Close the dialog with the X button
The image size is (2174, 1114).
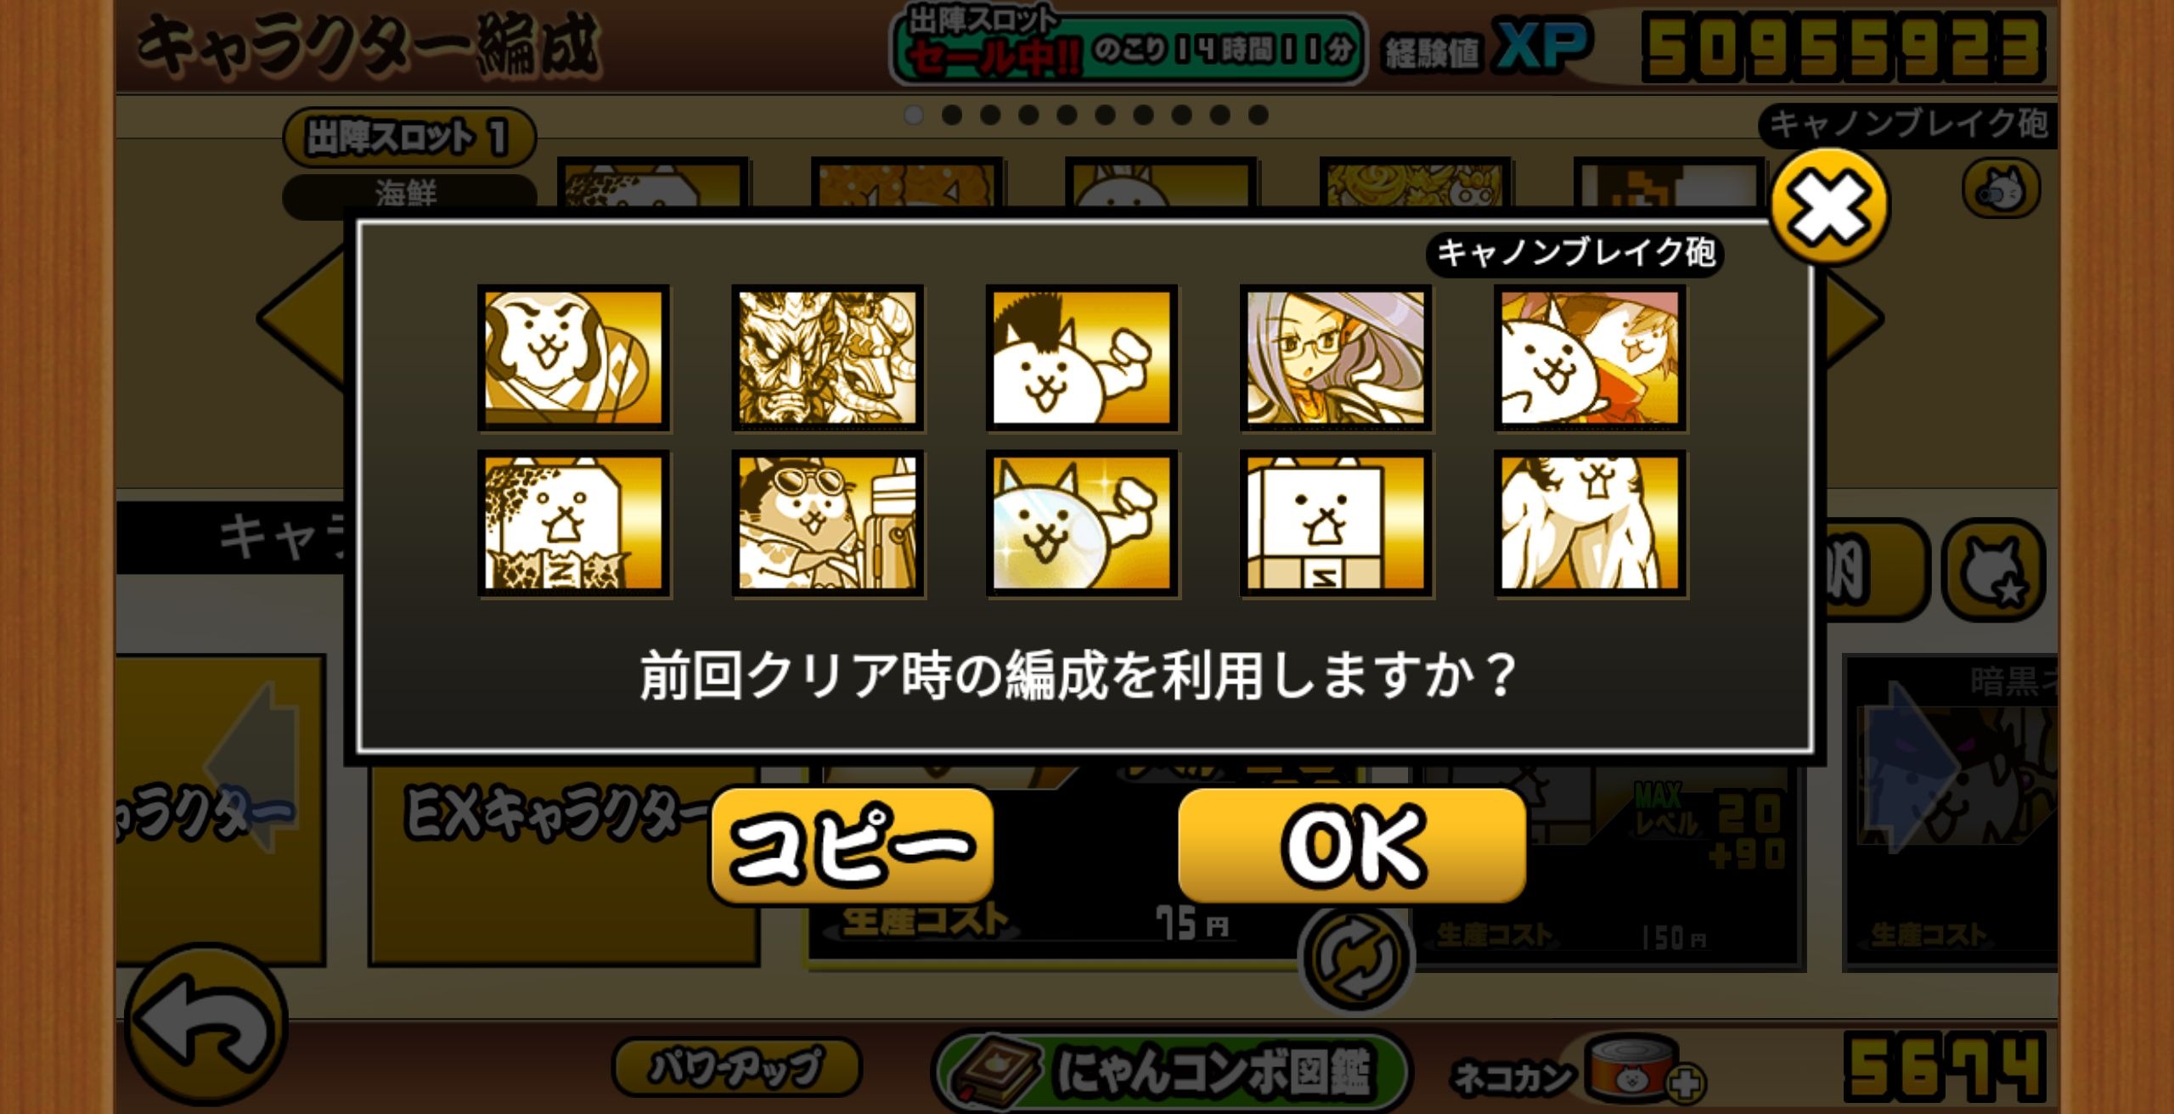(1830, 205)
